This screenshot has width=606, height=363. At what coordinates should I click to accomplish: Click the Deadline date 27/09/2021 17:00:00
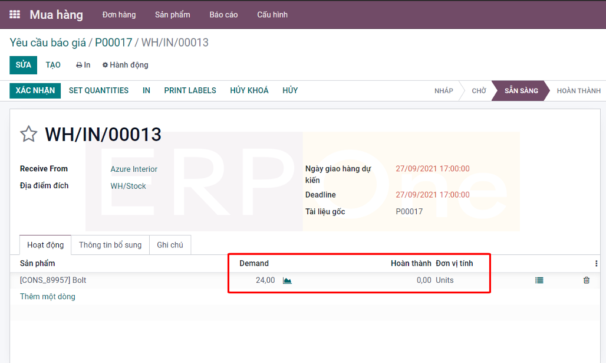tap(433, 195)
